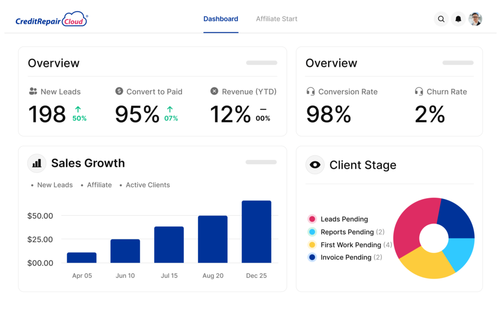Switch to the Dashboard tab
The image size is (501, 310).
(x=221, y=19)
